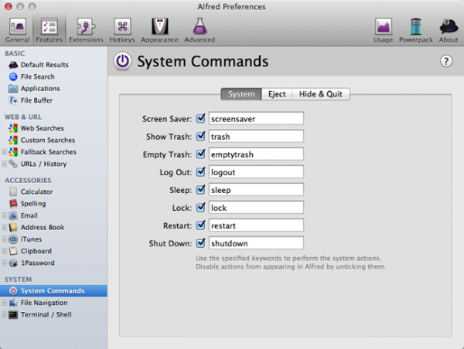Click the trash keyword field

(x=256, y=136)
